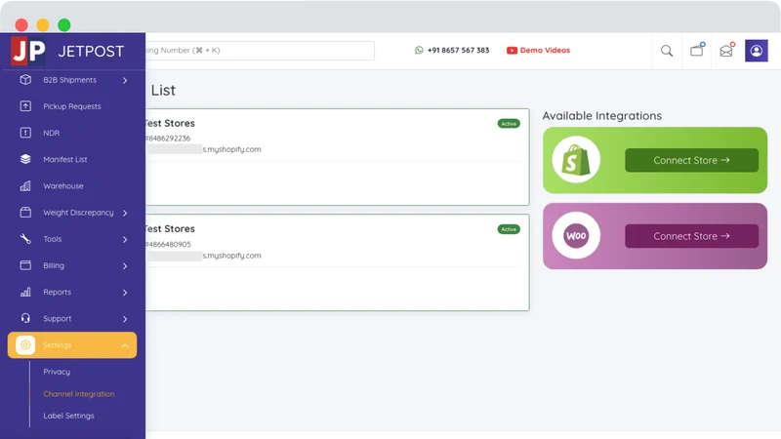
Task: Click the B2B Shipments box icon
Action: (25, 80)
